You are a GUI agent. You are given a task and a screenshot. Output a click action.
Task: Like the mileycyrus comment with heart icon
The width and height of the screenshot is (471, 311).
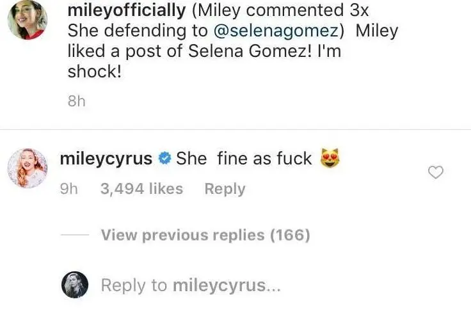click(x=435, y=171)
